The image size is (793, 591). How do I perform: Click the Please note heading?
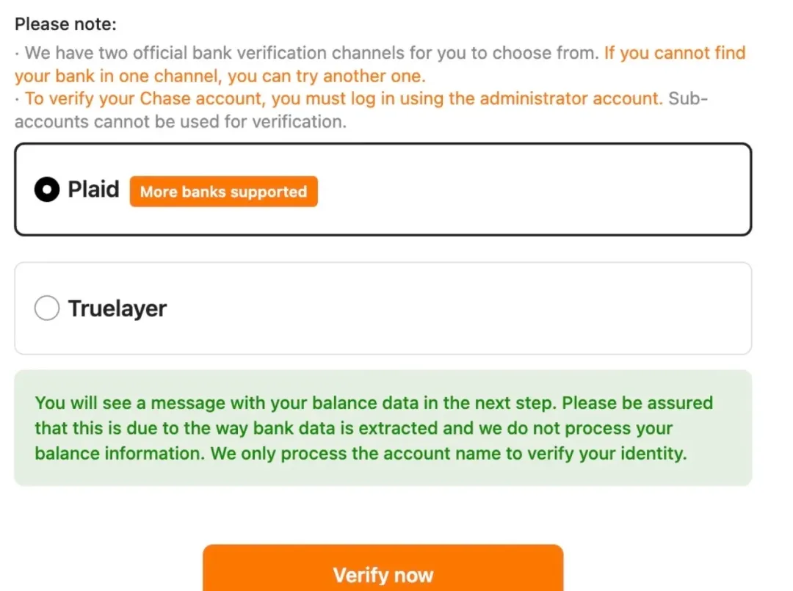65,24
